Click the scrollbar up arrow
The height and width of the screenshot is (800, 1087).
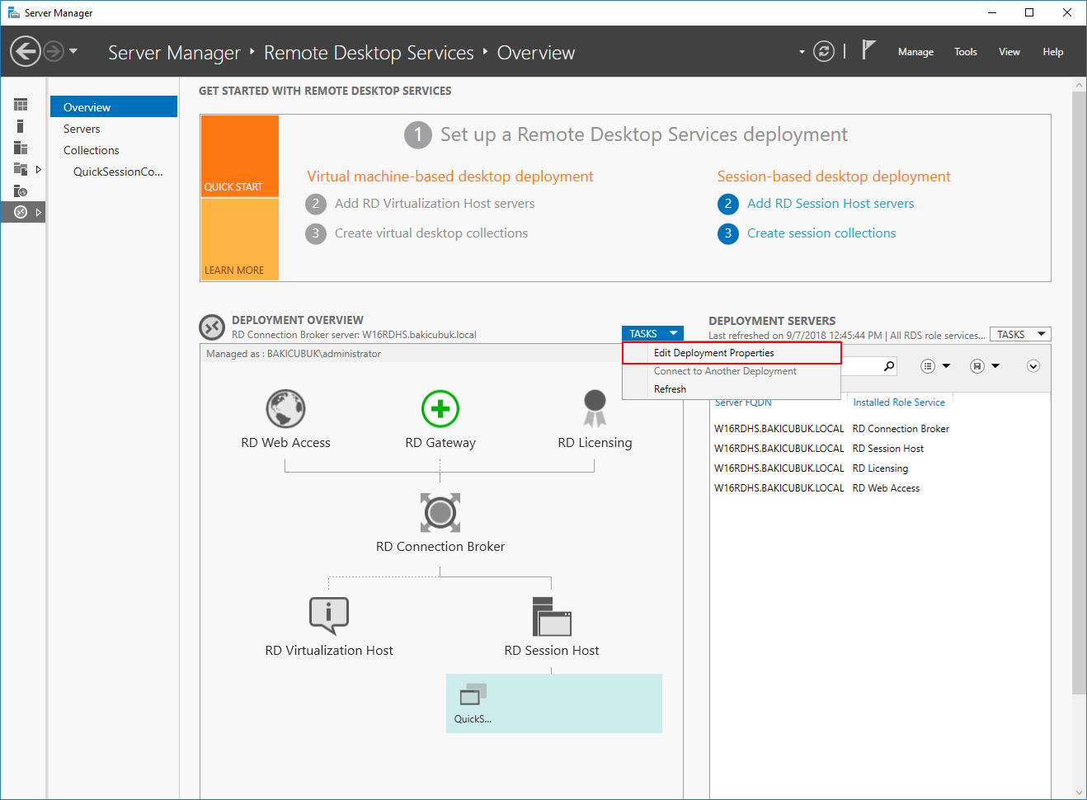click(x=1079, y=84)
